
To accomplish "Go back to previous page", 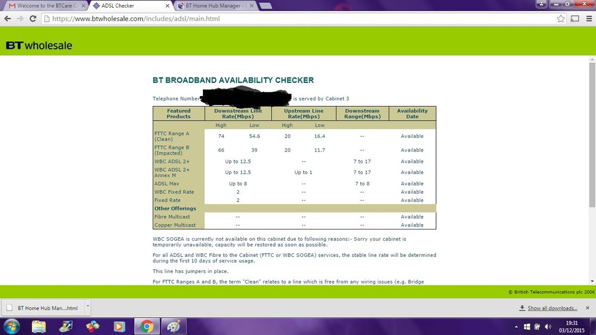I will (x=8, y=18).
